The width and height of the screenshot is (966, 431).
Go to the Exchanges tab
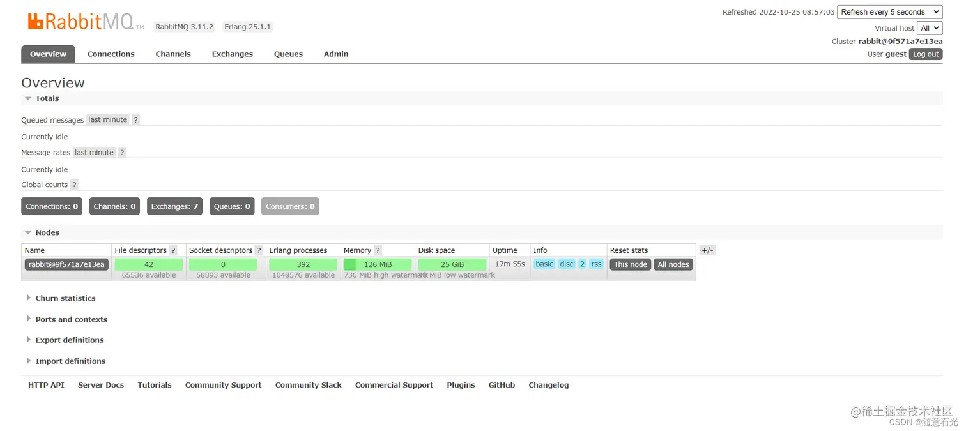(x=233, y=54)
